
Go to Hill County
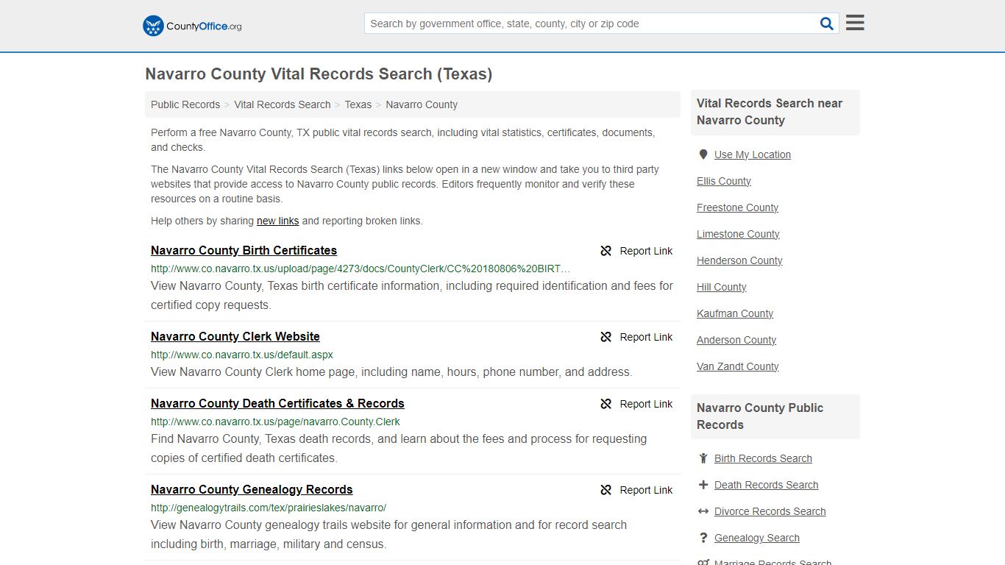(x=722, y=287)
